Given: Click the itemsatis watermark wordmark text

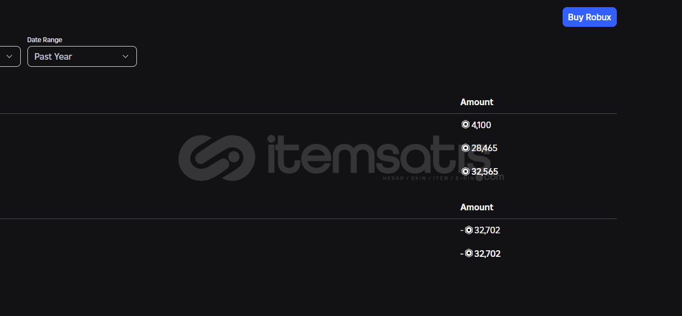Looking at the screenshot, I should click(x=378, y=155).
